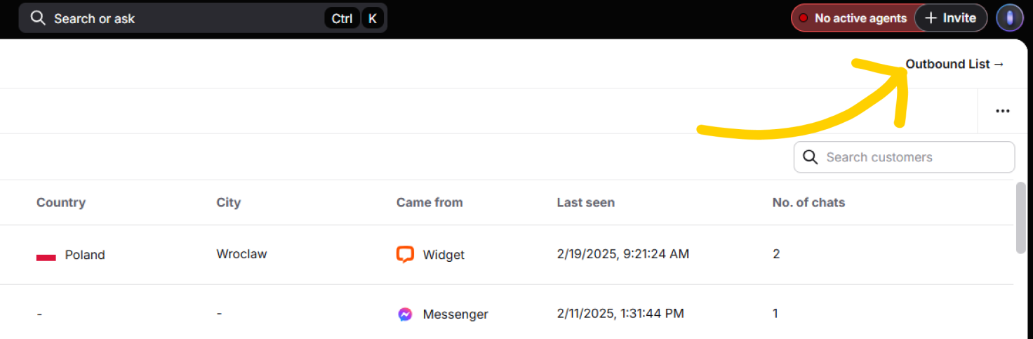Sort by the Country column header
1033x339 pixels.
coord(61,203)
